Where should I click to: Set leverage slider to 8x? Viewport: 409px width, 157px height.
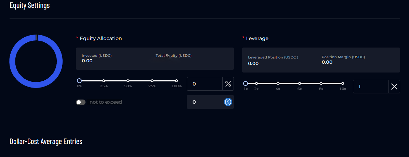[321, 83]
